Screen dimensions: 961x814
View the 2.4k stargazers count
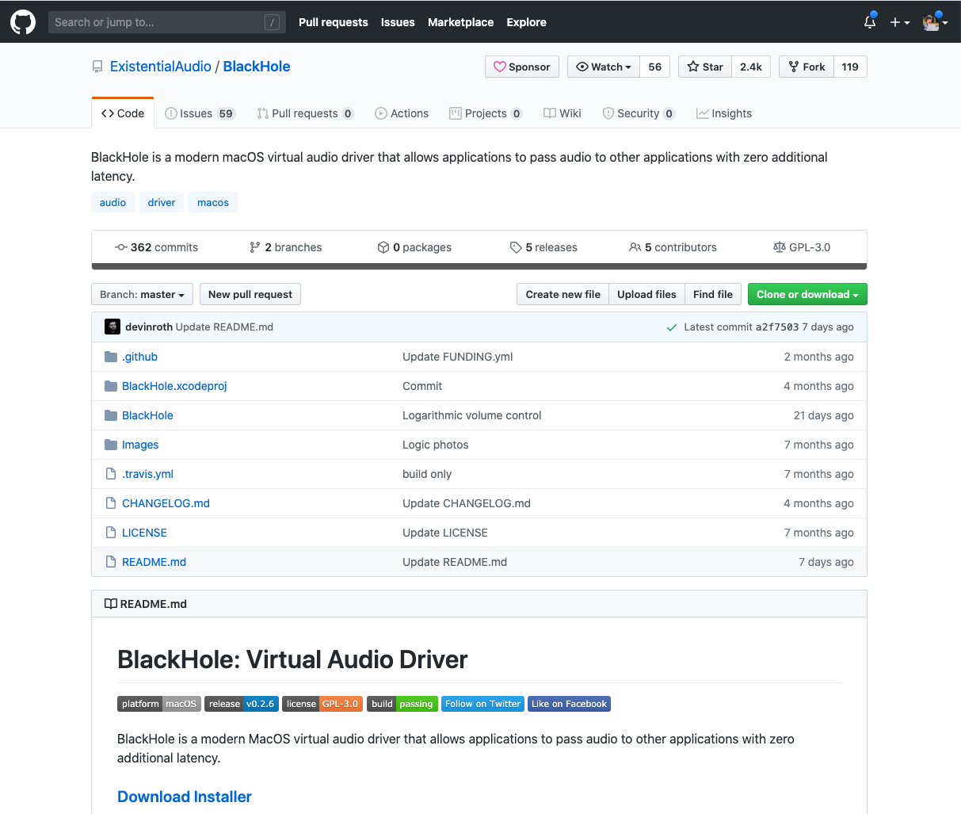point(751,67)
